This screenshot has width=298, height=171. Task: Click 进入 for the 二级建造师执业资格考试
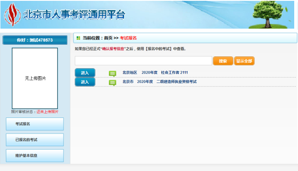pyautogui.click(x=85, y=82)
